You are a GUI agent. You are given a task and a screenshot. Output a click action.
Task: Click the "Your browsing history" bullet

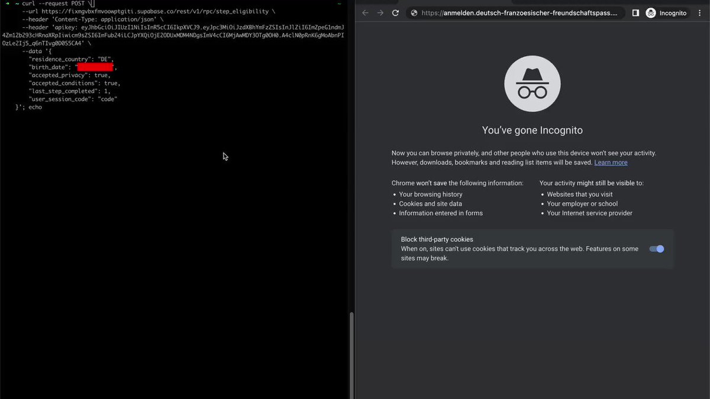click(x=431, y=194)
